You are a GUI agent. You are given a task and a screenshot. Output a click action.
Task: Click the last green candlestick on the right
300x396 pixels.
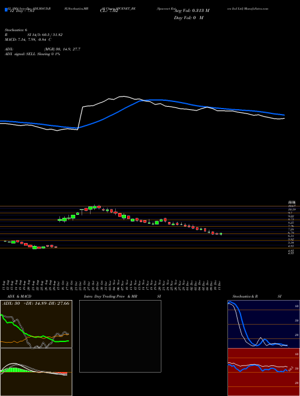click(221, 234)
